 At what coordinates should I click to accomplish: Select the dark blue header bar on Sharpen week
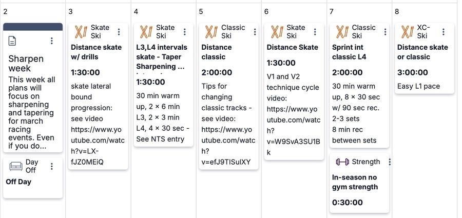(33, 27)
